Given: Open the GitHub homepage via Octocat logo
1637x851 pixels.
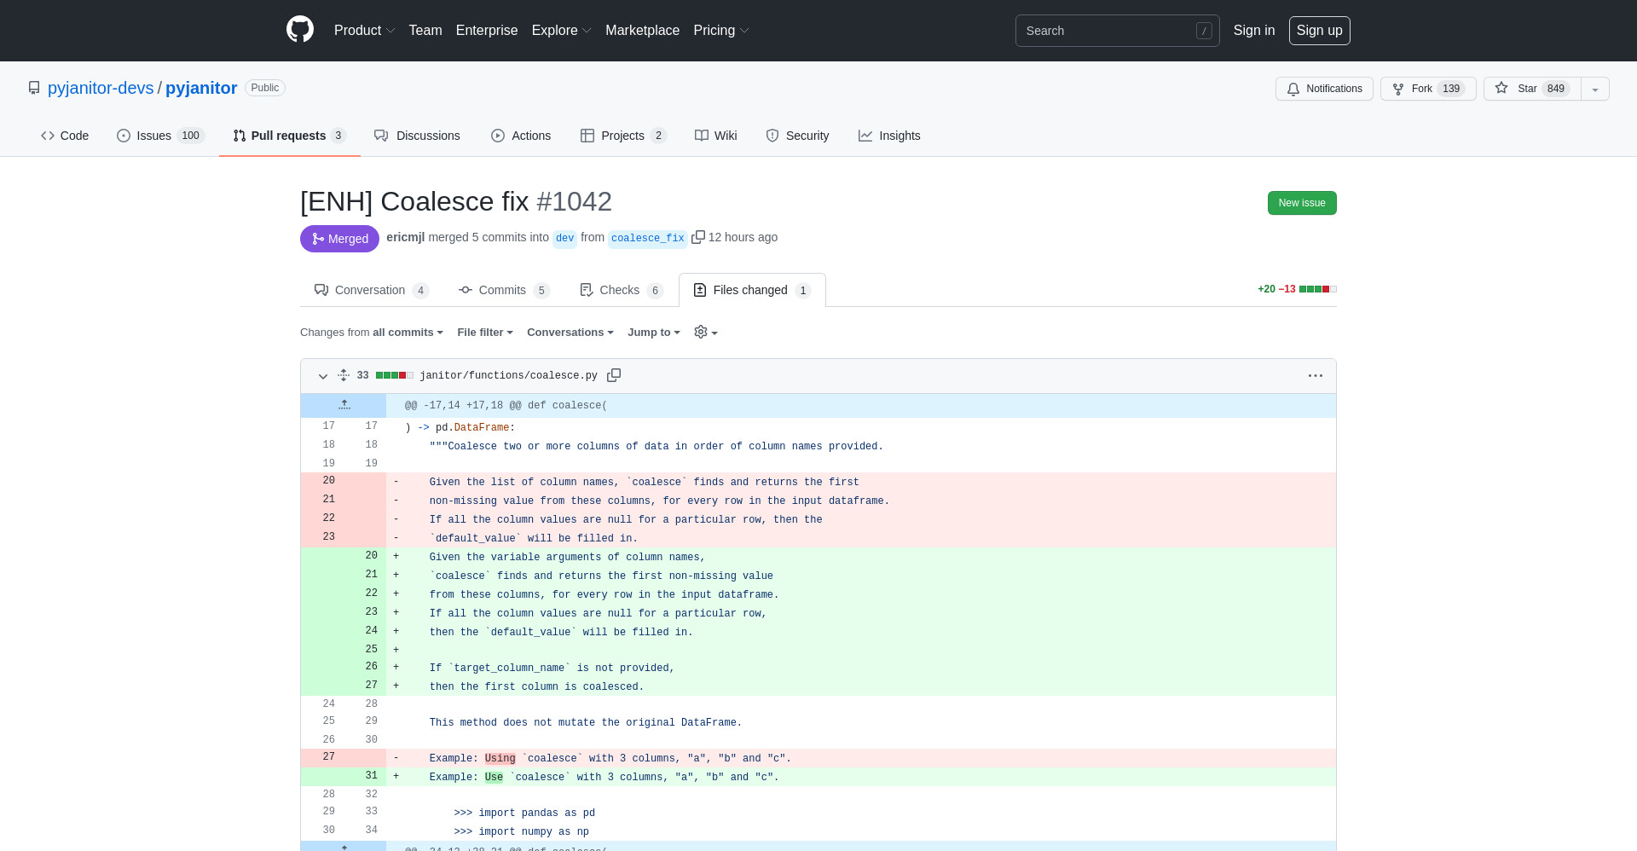Looking at the screenshot, I should click(300, 30).
